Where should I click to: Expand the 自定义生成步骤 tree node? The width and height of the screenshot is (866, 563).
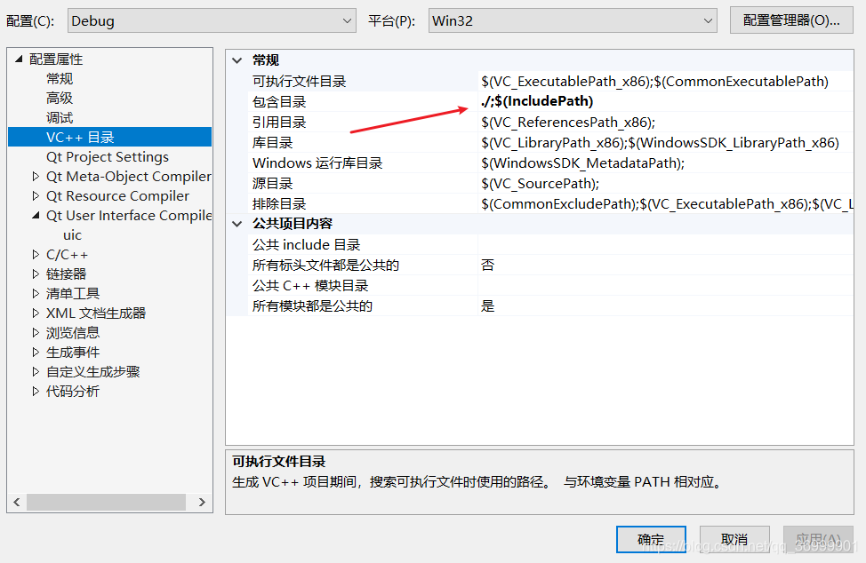point(36,372)
